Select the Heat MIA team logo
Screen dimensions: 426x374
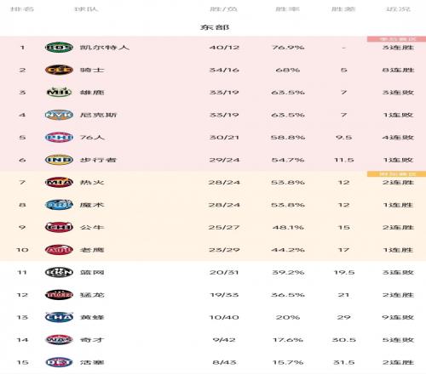coord(59,182)
